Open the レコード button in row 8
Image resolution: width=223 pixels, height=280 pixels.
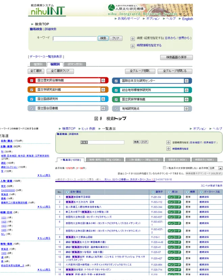pos(174,237)
